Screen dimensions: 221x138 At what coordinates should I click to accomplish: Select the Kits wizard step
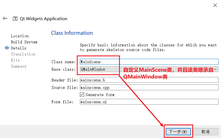15,60
